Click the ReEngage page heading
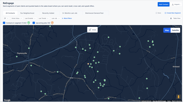This screenshot has width=183, height=102. (8, 3)
